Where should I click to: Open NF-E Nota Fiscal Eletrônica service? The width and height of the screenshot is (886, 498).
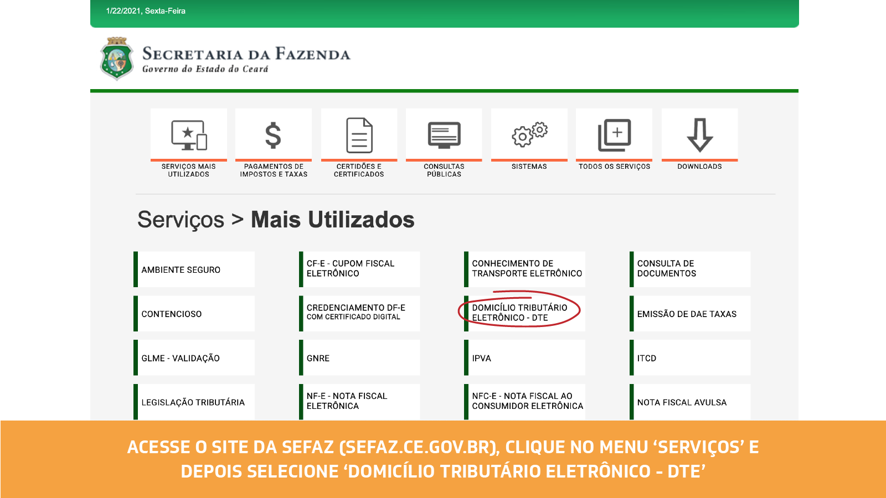tap(359, 402)
